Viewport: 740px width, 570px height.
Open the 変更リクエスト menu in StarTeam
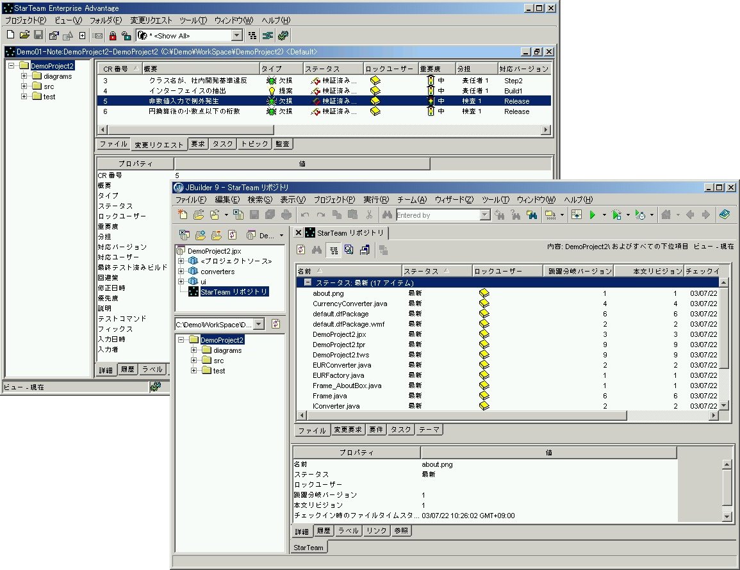pyautogui.click(x=151, y=20)
